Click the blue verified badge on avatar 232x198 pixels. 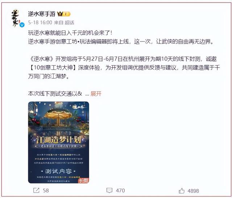point(22,25)
